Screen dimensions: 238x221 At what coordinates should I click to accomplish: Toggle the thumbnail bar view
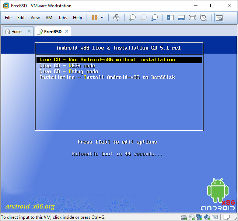click(181, 18)
